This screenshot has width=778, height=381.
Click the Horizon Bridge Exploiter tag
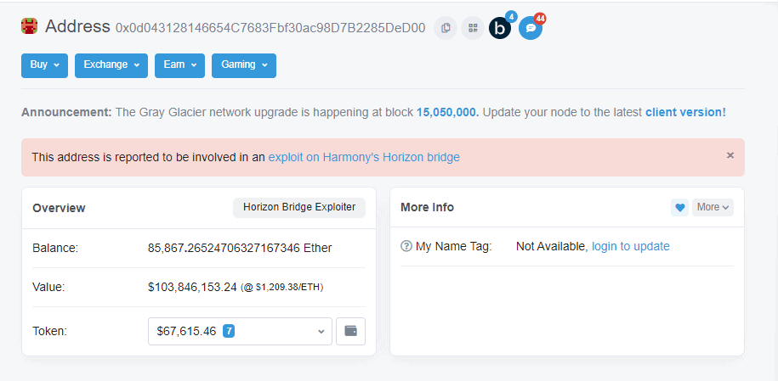[299, 207]
